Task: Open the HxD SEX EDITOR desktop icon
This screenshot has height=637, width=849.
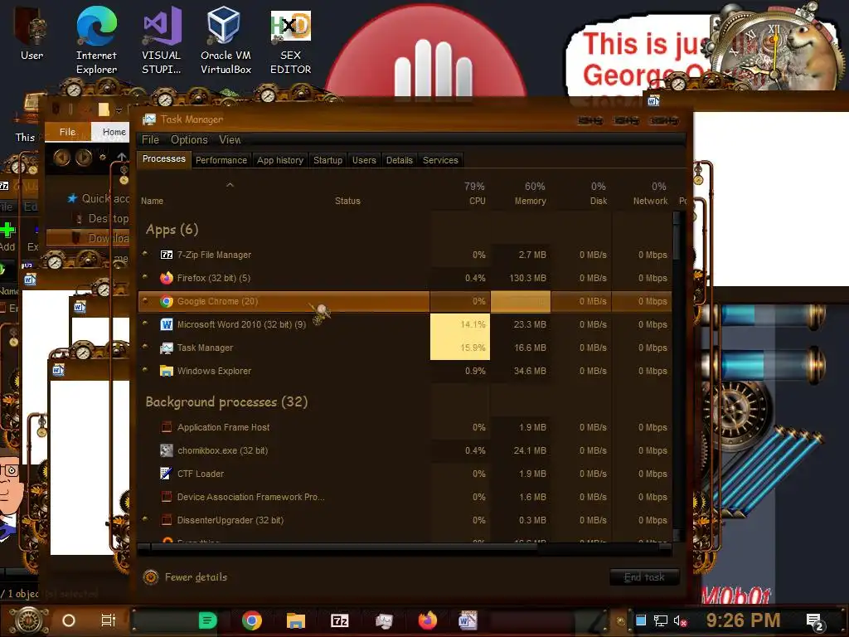Action: coord(291,41)
